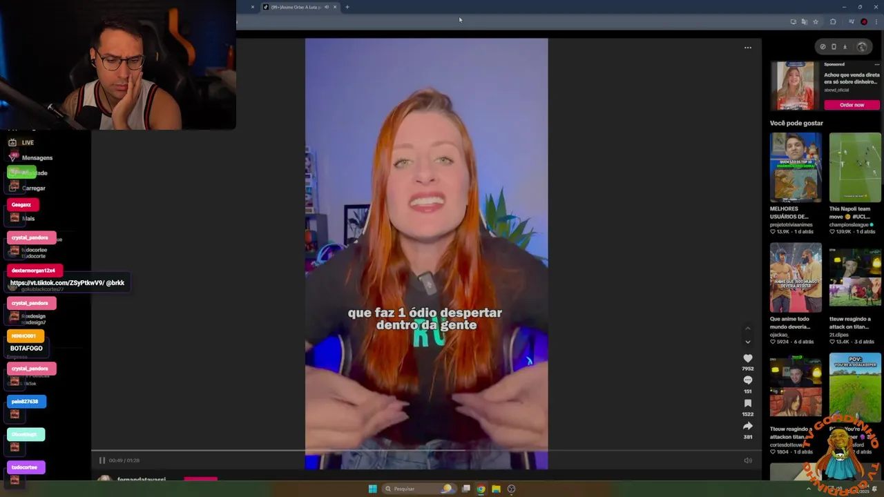This screenshot has height=497, width=884.
Task: Mute the tab via its speaker icon
Action: [327, 7]
